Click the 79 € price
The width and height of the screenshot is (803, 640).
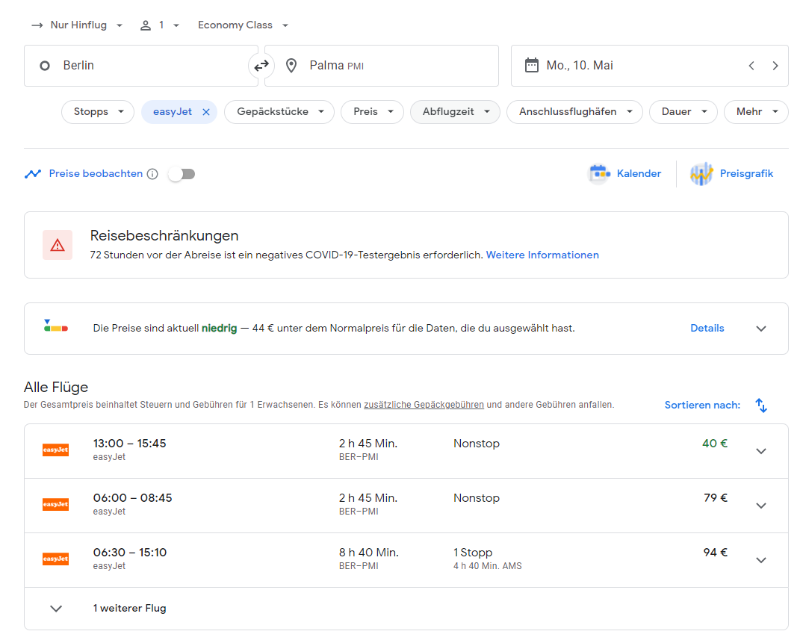point(716,498)
